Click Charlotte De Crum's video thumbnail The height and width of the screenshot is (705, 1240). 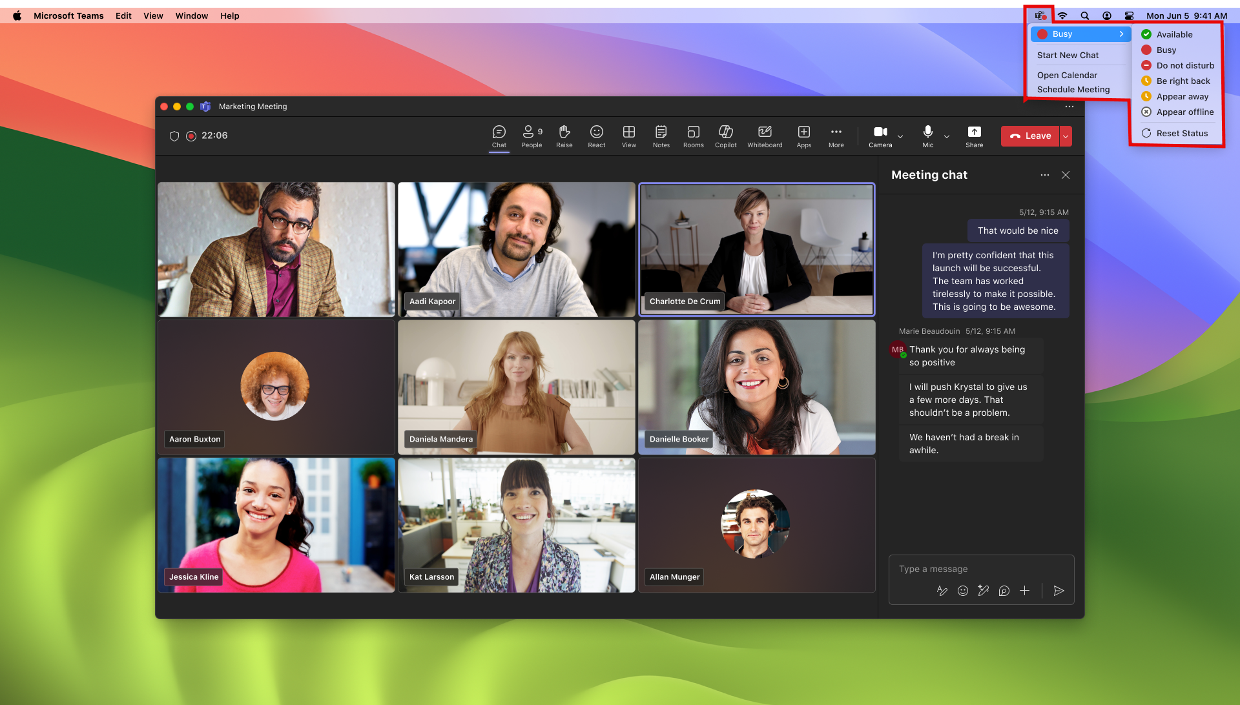click(756, 249)
